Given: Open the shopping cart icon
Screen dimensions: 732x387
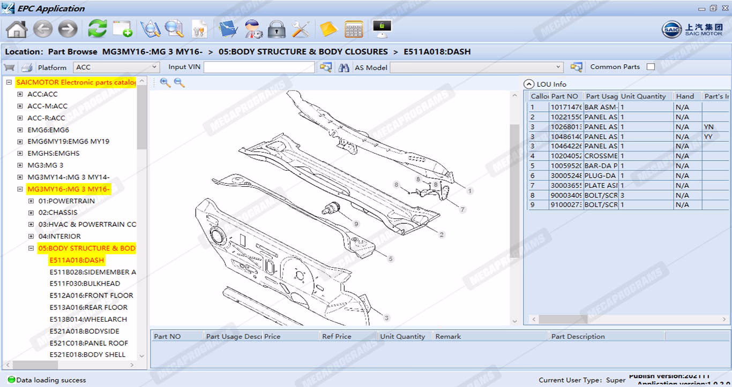Looking at the screenshot, I should tap(9, 67).
